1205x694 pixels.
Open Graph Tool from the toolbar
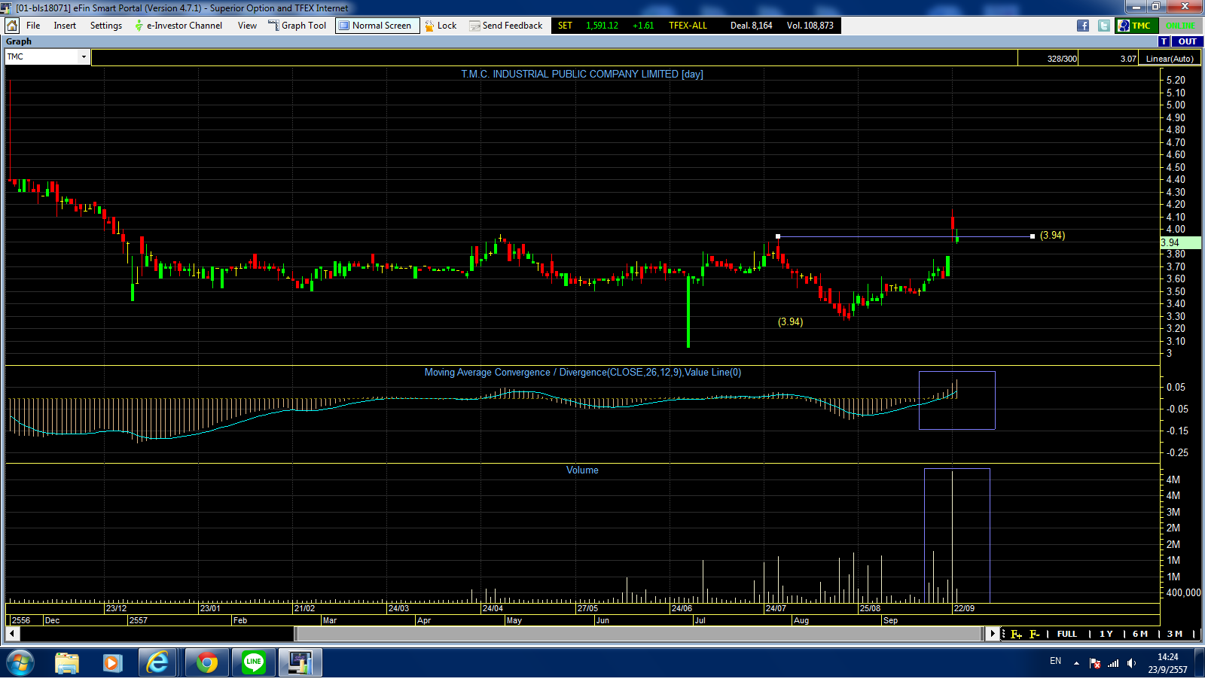tap(297, 26)
